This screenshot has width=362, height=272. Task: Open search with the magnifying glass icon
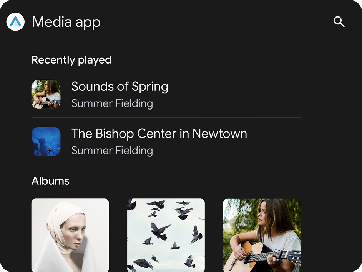[339, 22]
